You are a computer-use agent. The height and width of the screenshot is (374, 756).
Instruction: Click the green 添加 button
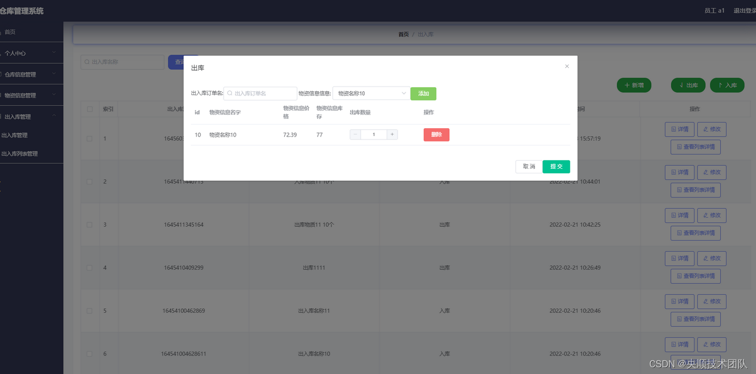[x=423, y=93]
